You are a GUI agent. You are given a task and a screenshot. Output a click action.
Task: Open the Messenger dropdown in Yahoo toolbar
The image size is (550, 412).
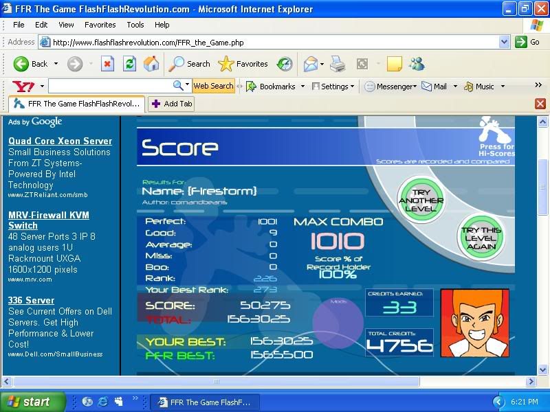click(390, 87)
